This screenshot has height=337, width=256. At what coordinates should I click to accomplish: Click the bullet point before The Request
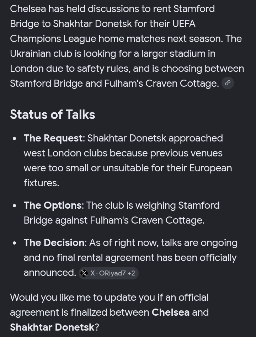(x=15, y=139)
